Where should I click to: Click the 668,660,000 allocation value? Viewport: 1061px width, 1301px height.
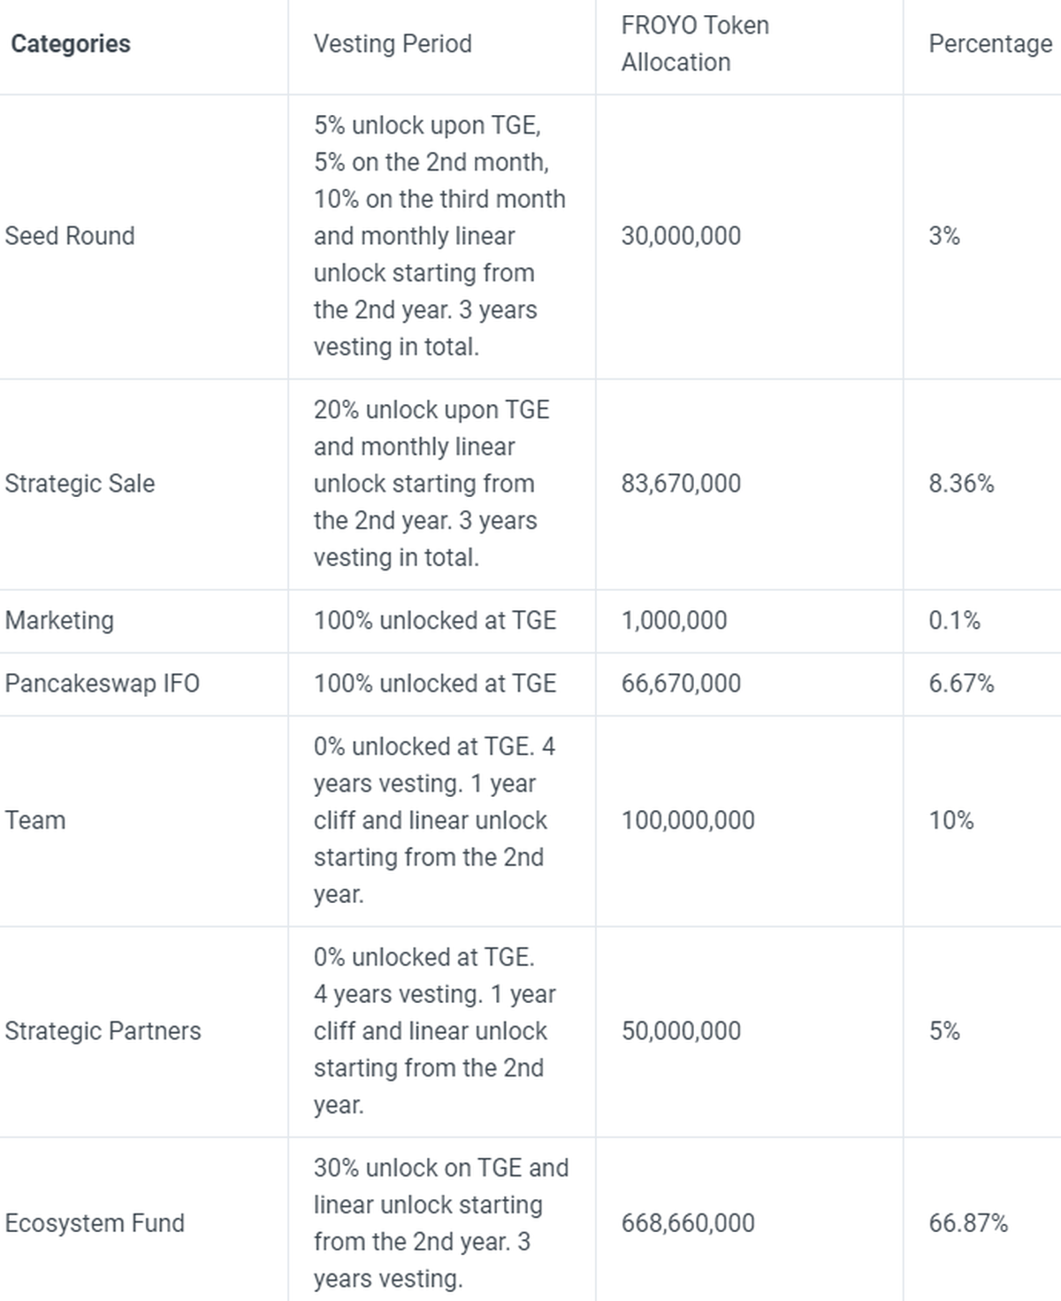point(688,1223)
